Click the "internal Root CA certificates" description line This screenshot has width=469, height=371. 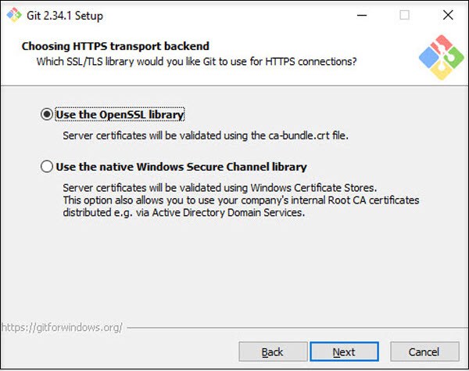[x=241, y=200]
